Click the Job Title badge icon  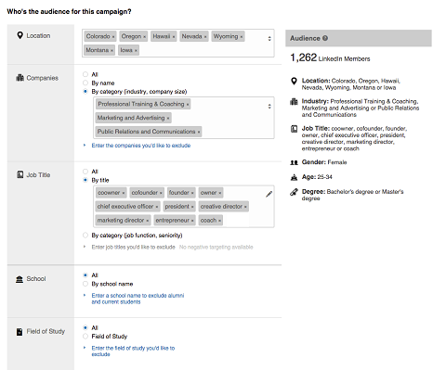20,174
